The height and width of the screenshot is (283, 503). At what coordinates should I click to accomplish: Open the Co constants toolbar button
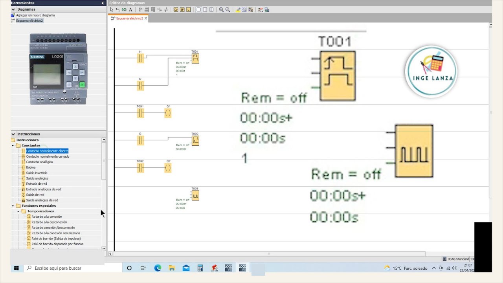(x=176, y=9)
